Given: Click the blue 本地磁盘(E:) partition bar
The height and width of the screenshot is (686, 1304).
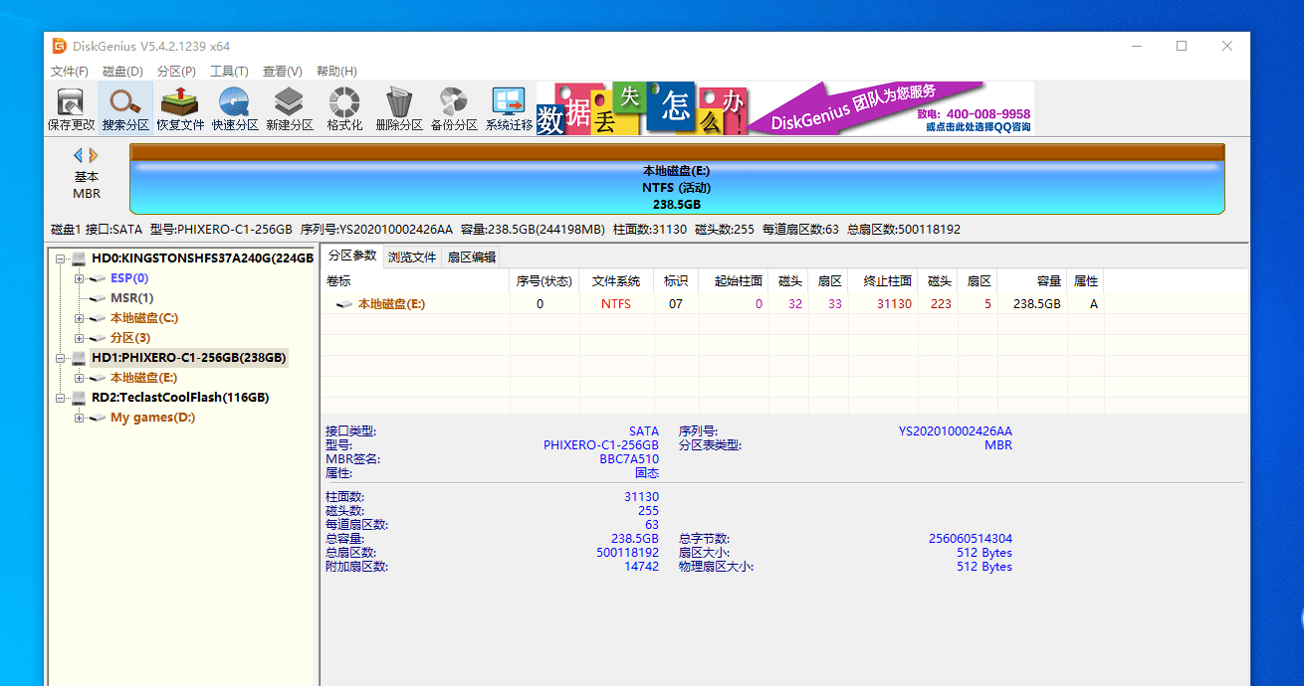Looking at the screenshot, I should (677, 187).
